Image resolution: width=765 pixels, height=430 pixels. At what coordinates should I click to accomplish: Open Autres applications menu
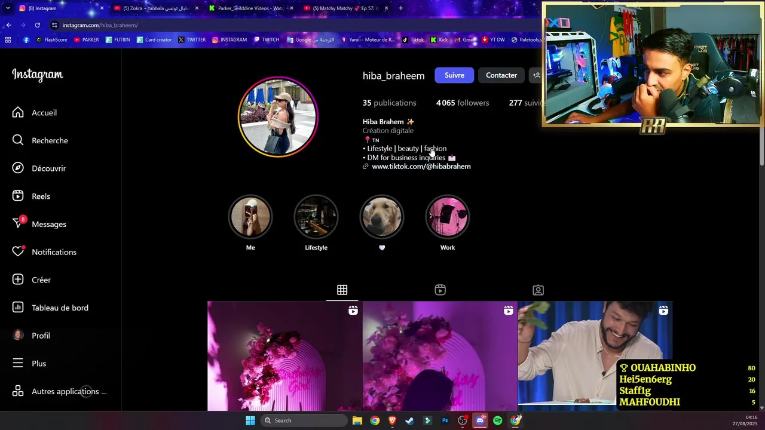coord(60,392)
